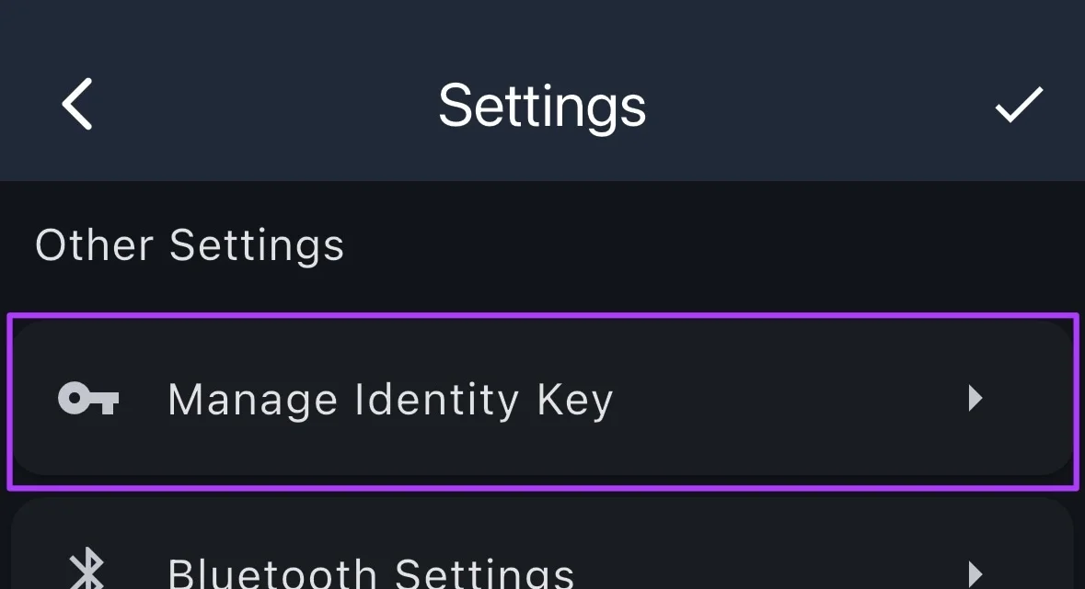Image resolution: width=1085 pixels, height=589 pixels.
Task: Tap the Bluetooth Settings row near the bottom
Action: coord(542,570)
